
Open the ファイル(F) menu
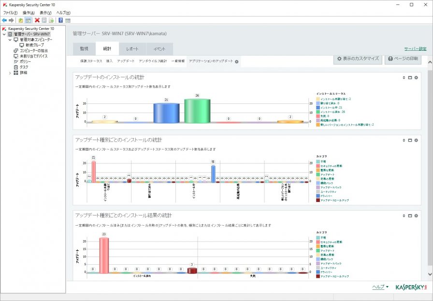pos(10,13)
